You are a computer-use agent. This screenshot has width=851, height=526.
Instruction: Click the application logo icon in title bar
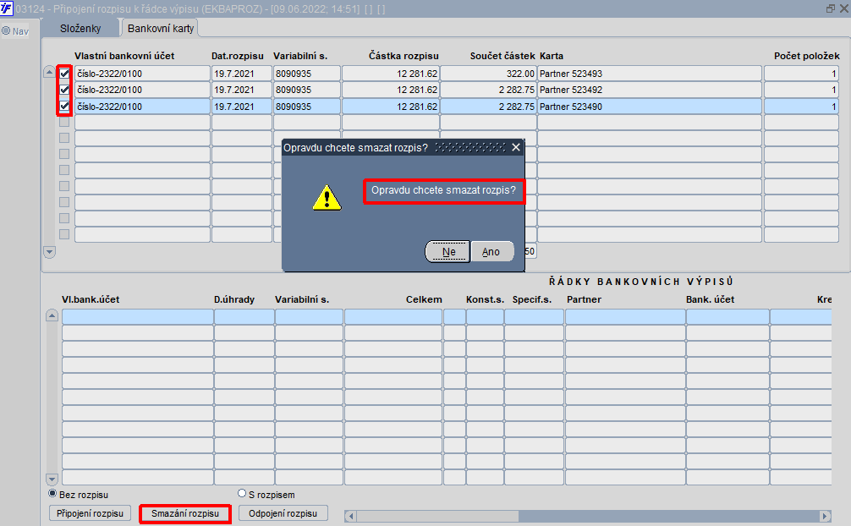[x=6, y=8]
